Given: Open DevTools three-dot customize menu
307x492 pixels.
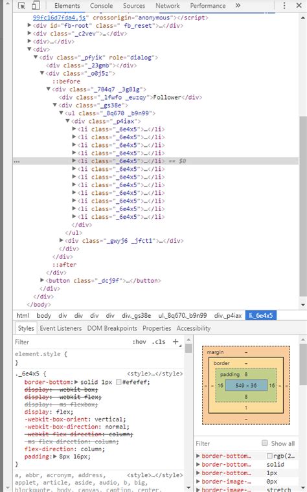Looking at the screenshot, I should click(x=284, y=6).
